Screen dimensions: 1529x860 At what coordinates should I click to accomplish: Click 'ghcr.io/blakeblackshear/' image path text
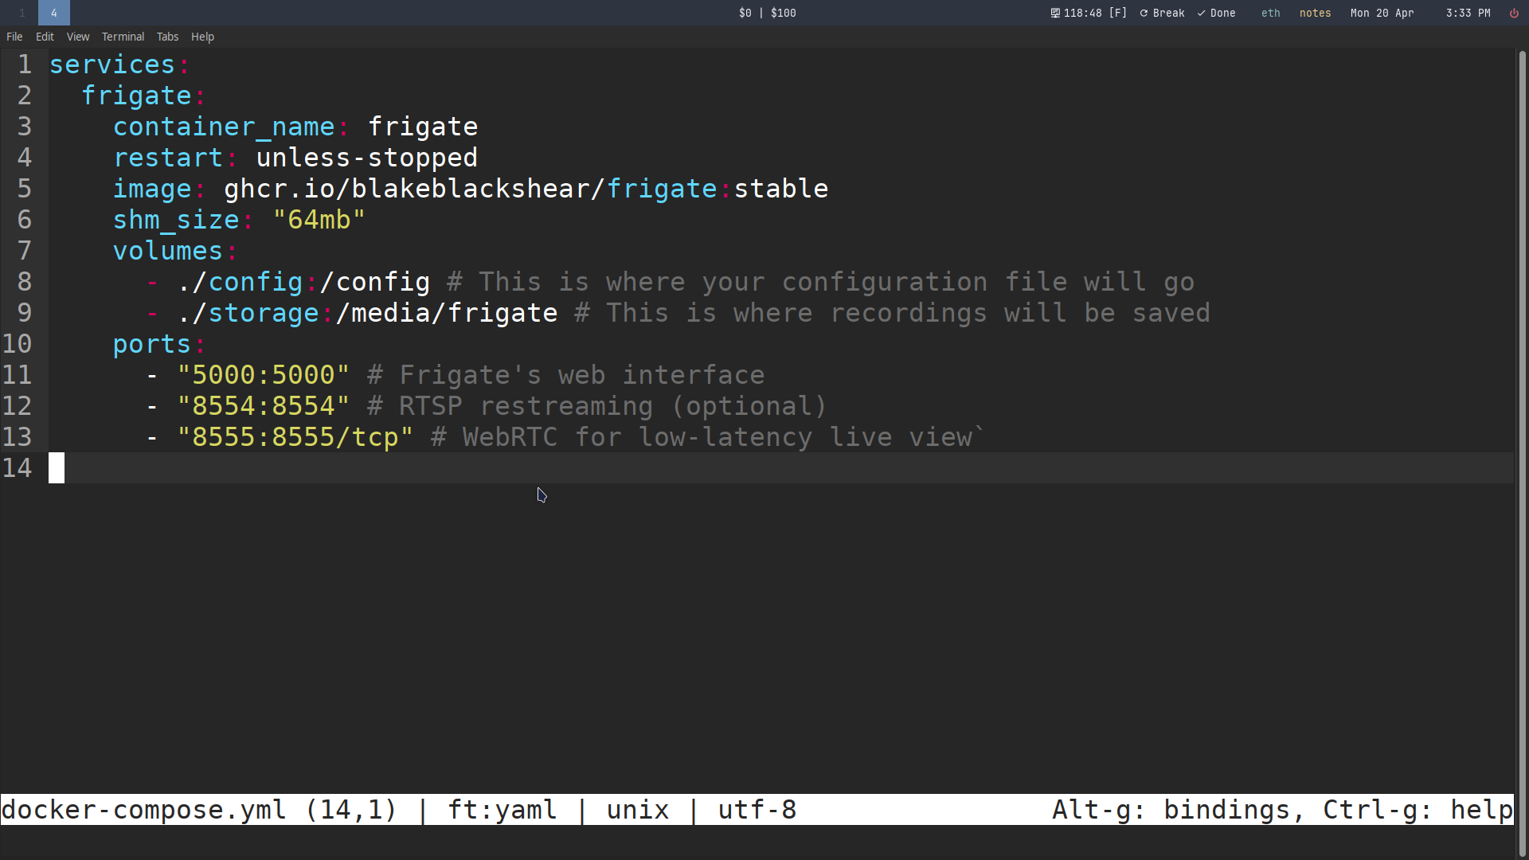415,189
